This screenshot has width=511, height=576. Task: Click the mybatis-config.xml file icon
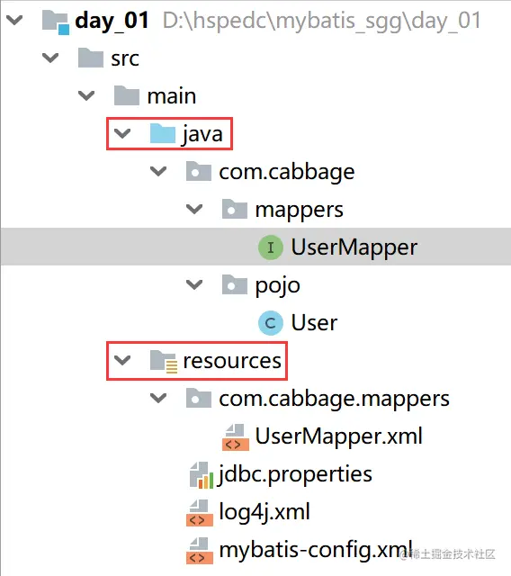tap(200, 551)
